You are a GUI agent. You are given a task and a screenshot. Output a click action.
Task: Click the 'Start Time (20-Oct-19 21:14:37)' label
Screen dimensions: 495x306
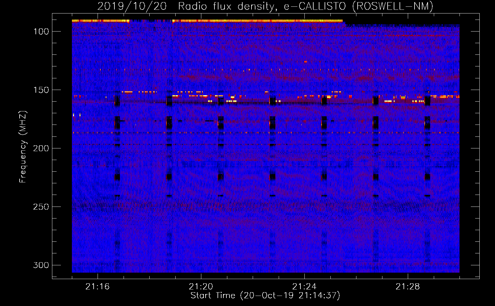[x=265, y=296]
